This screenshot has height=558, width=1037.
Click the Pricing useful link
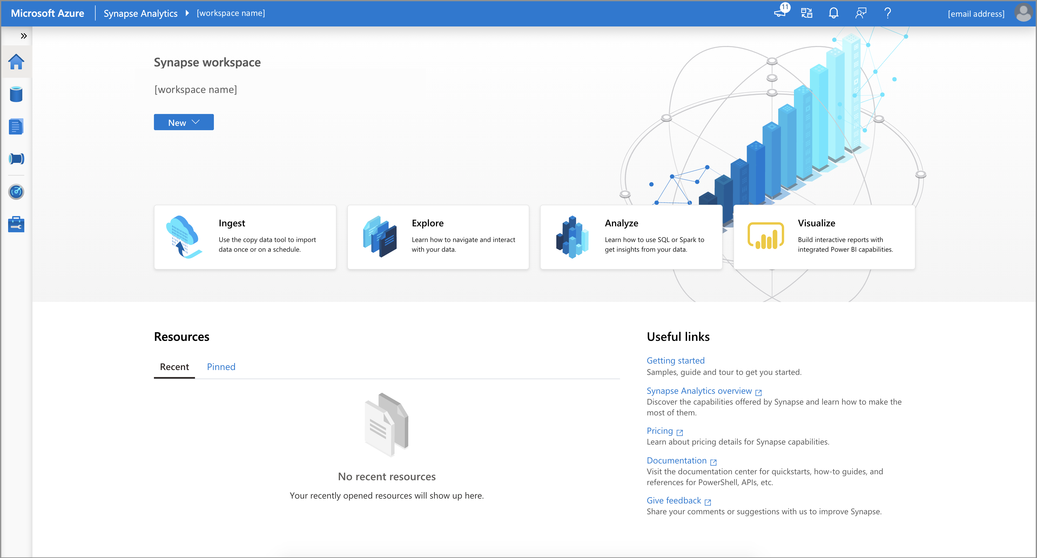659,431
